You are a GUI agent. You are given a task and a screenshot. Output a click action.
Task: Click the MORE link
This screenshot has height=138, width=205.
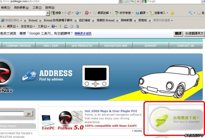(137, 131)
